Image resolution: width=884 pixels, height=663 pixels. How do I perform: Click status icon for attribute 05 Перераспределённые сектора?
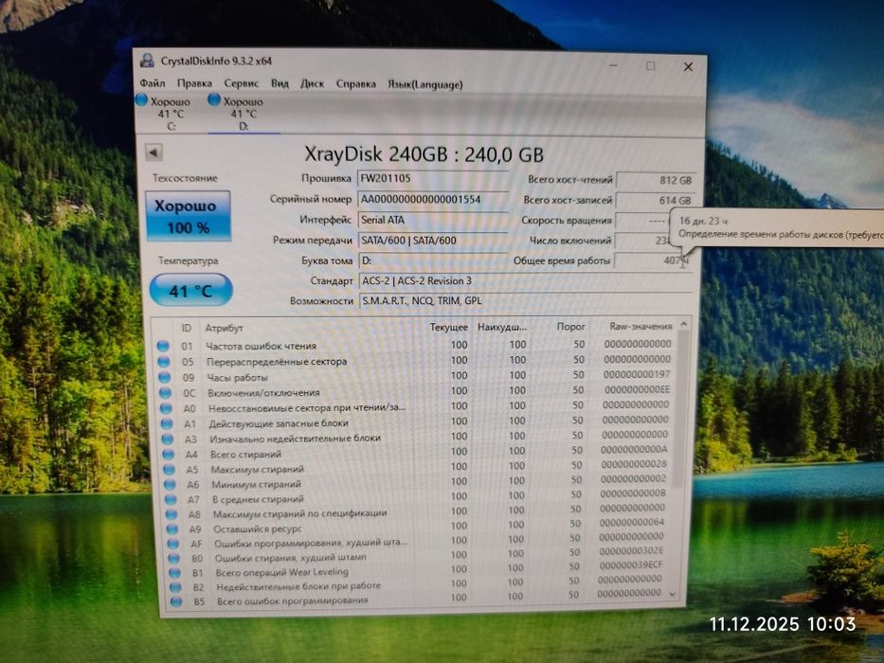pyautogui.click(x=164, y=362)
